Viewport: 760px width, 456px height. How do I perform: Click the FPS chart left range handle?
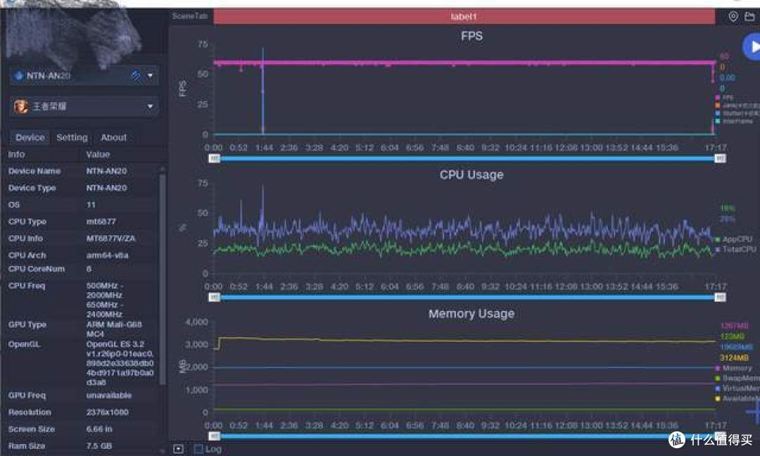(214, 158)
